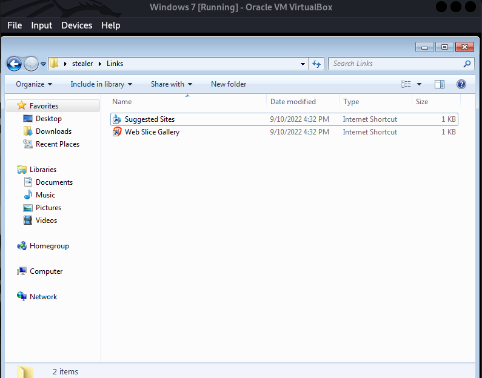
Task: Expand the arrow before stealer breadcrumb
Action: point(65,64)
